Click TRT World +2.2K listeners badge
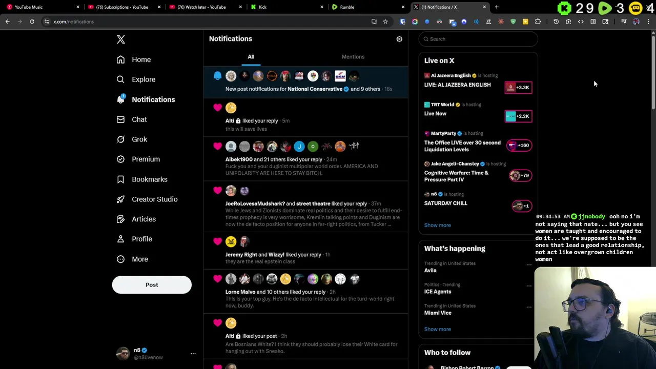The image size is (656, 369). click(518, 116)
